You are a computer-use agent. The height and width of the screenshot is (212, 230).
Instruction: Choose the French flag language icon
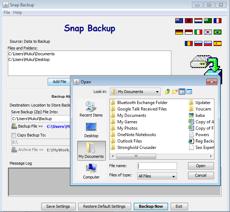point(217,21)
